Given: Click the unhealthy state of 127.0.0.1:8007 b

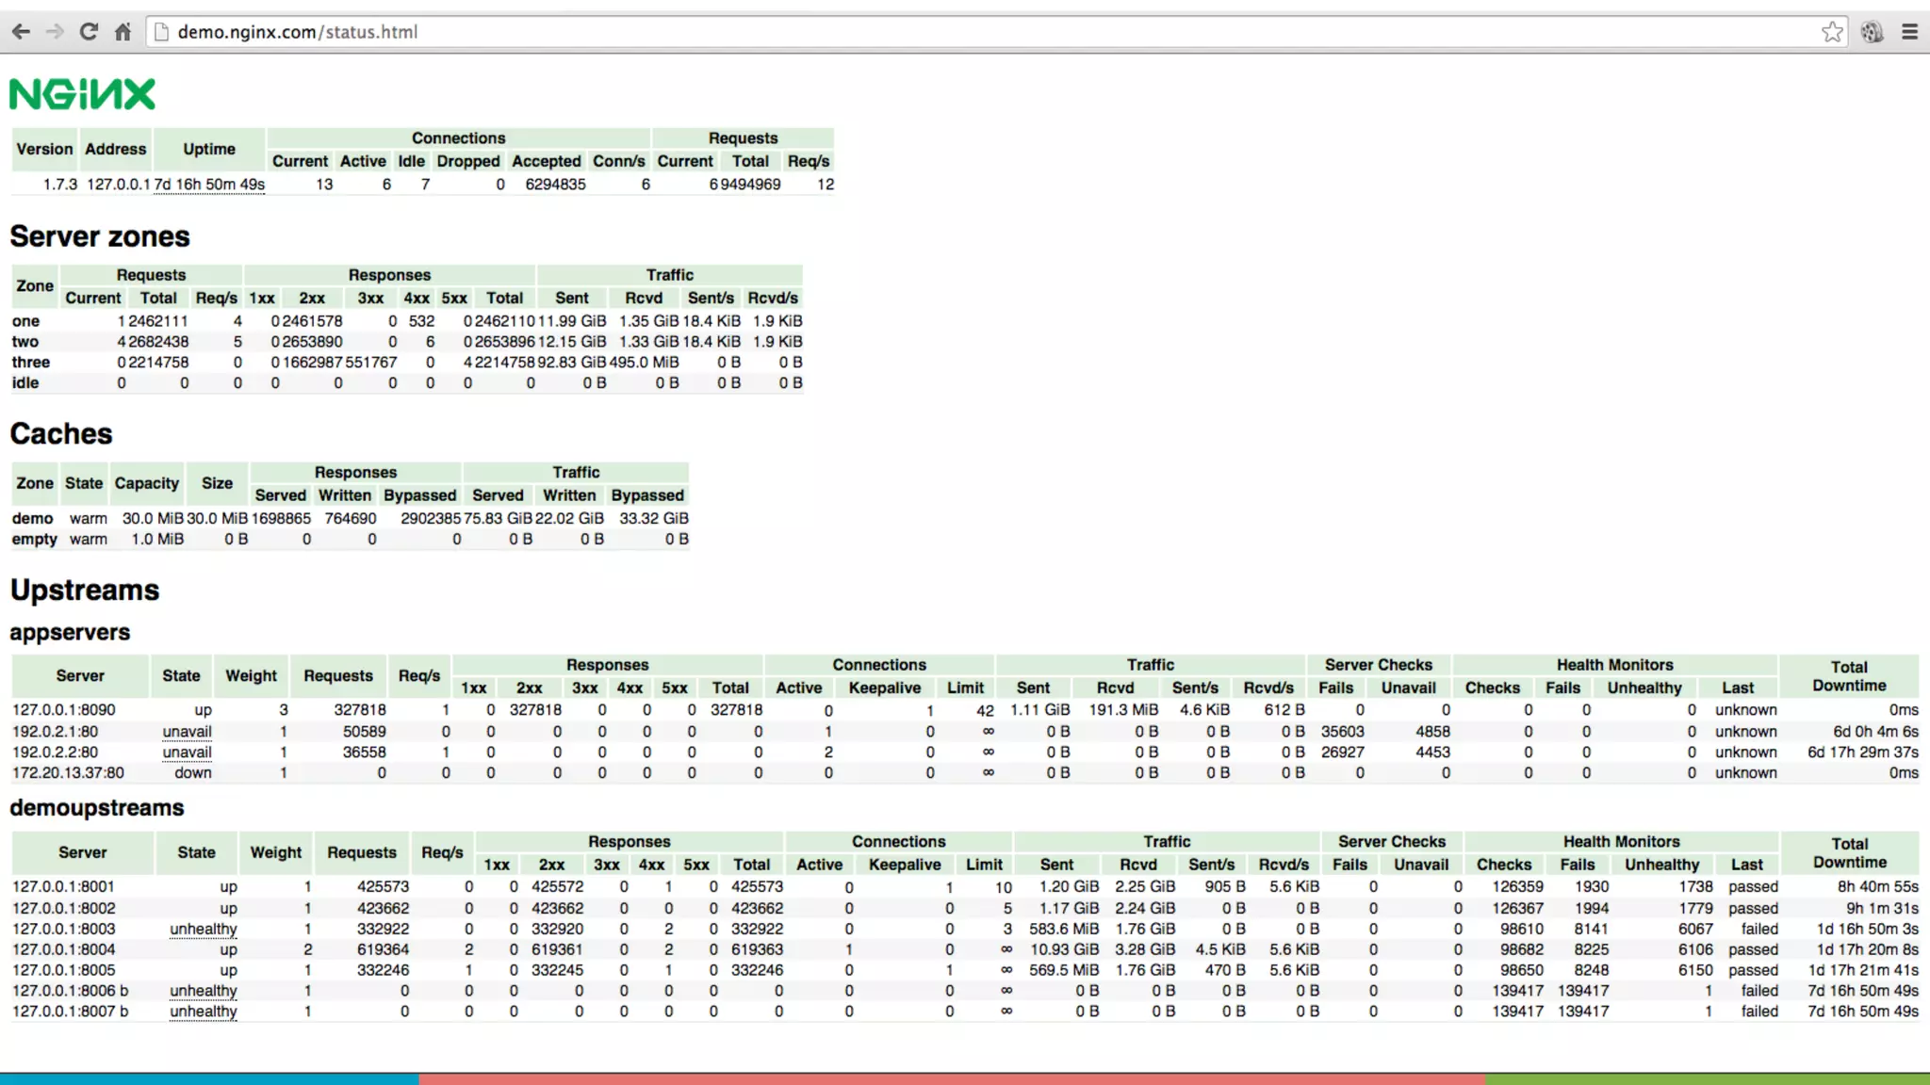Looking at the screenshot, I should point(204,1012).
